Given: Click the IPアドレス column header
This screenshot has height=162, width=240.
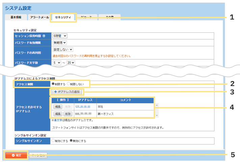Looking at the screenshot, I should (85, 100).
